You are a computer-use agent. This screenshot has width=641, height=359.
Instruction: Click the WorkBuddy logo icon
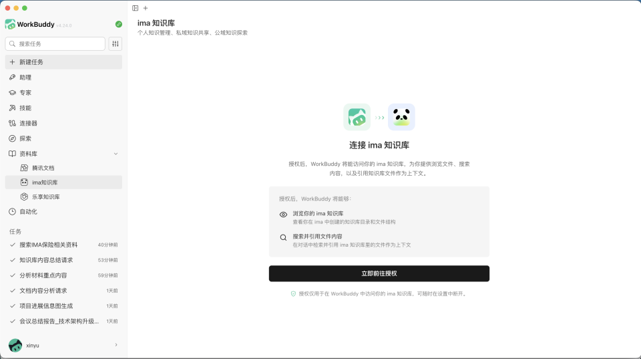(10, 24)
